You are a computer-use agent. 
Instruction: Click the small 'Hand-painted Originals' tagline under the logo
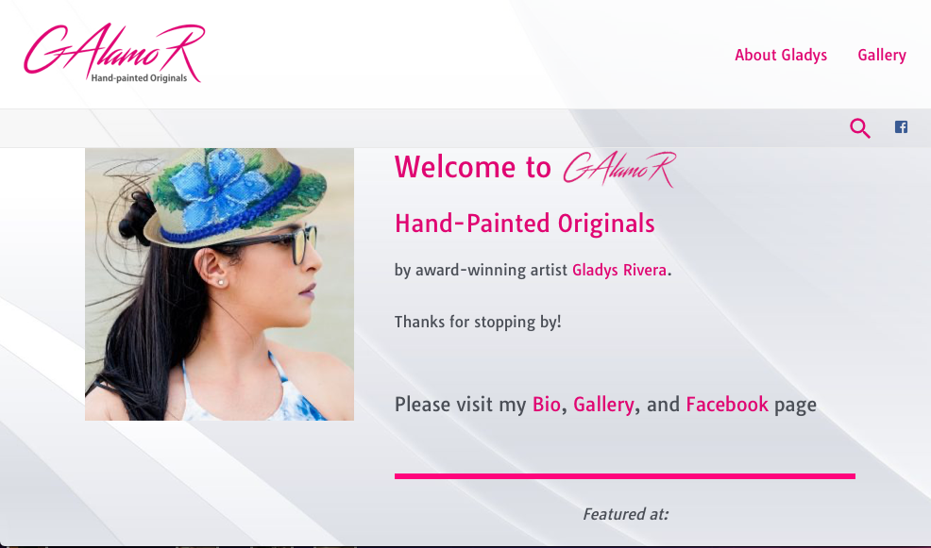click(139, 77)
